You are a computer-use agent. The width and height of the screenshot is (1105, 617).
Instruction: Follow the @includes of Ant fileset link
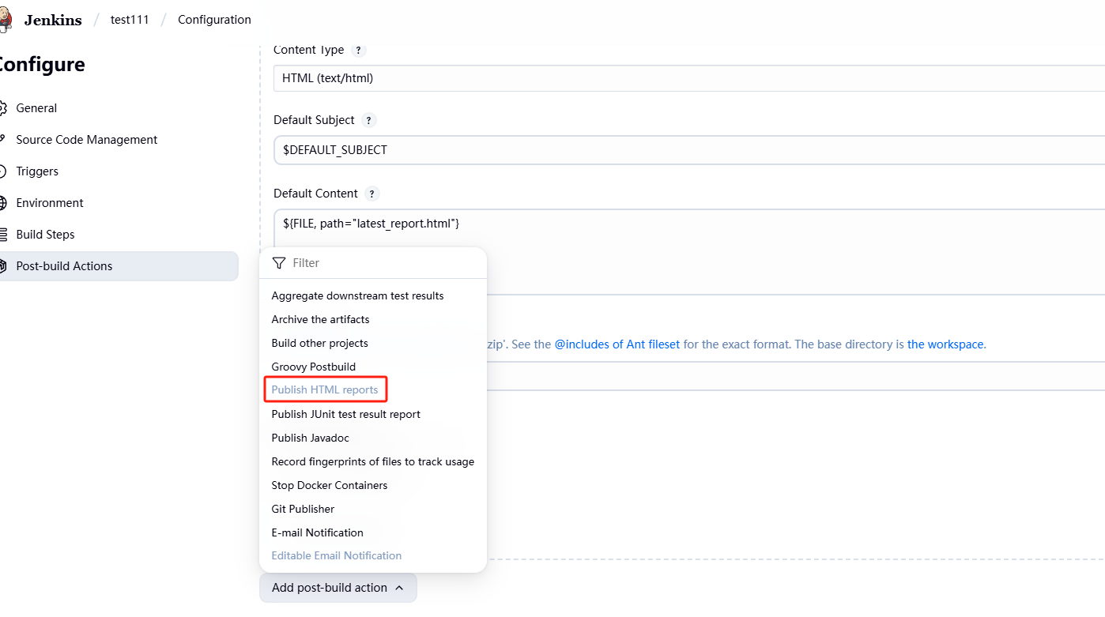pyautogui.click(x=617, y=344)
